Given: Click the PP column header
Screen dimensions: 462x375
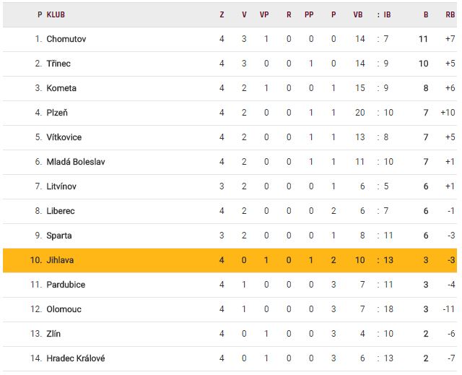Looking at the screenshot, I should (x=309, y=14).
